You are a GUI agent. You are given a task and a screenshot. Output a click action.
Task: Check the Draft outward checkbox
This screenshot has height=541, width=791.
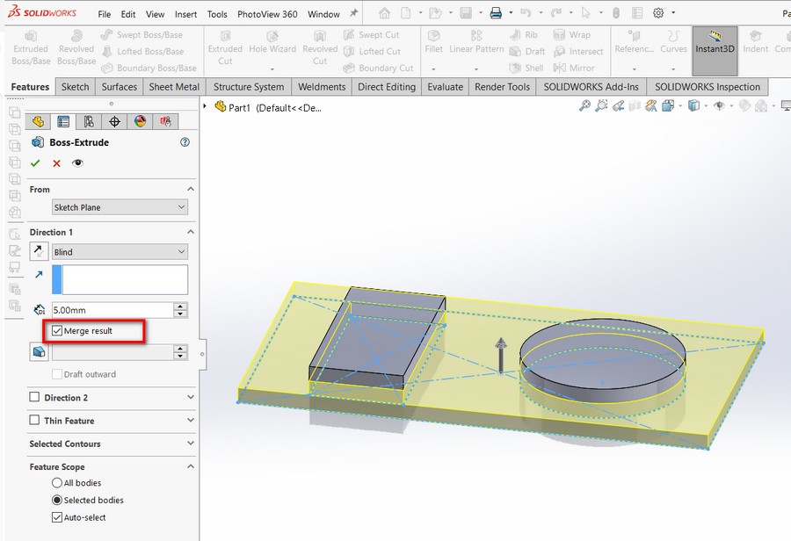point(57,374)
